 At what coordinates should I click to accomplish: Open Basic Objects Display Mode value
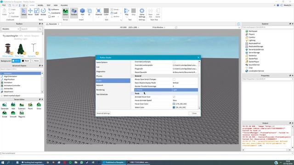click(x=185, y=82)
